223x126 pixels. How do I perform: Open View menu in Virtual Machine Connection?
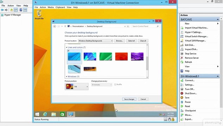pos(69,7)
